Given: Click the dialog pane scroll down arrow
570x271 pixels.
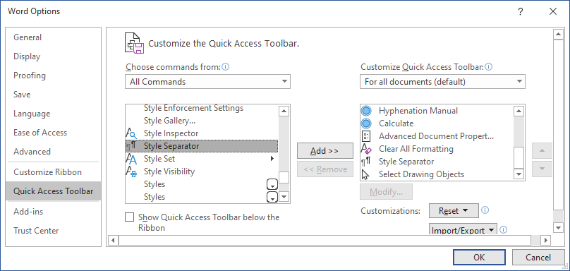Looking at the screenshot, I should 558,228.
